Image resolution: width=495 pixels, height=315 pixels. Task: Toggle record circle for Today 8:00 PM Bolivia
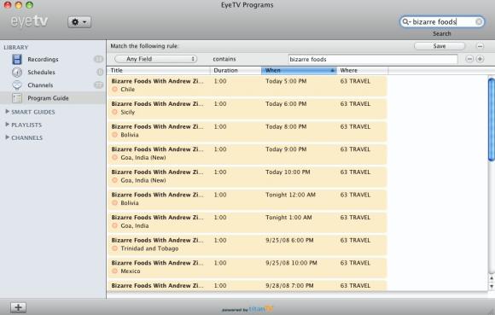pyautogui.click(x=114, y=135)
